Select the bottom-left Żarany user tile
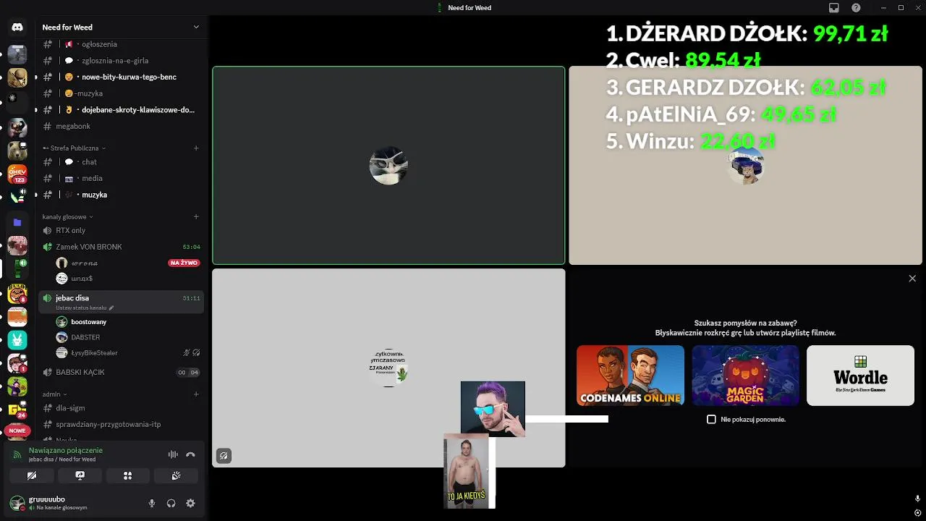926x521 pixels. point(388,368)
